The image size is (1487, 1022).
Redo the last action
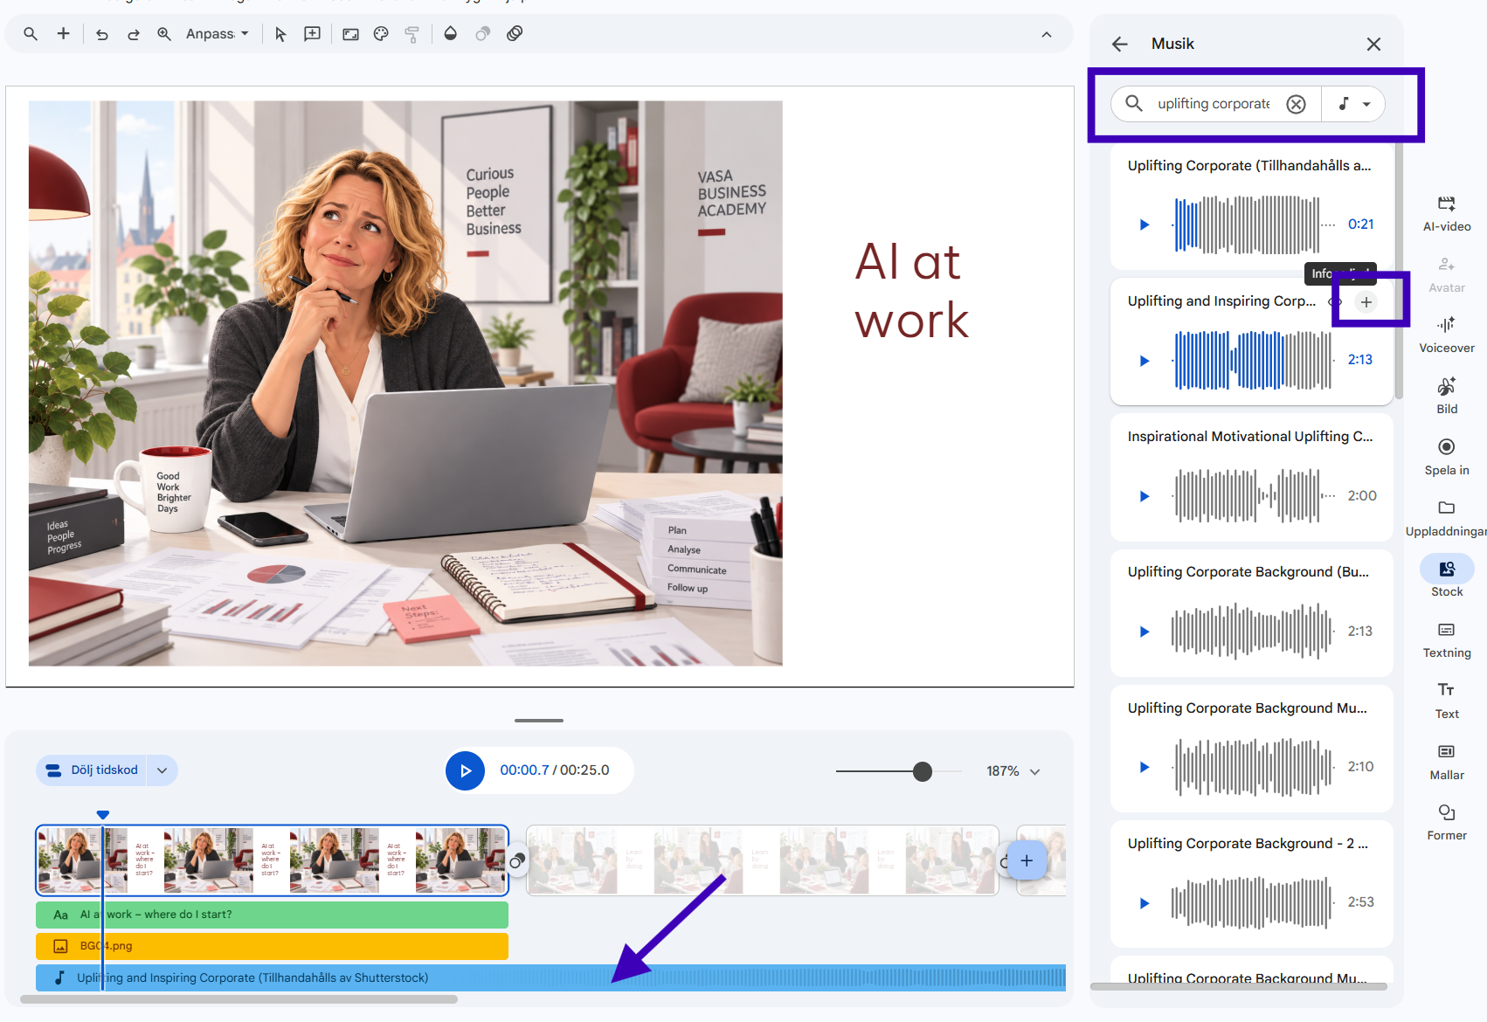point(134,34)
